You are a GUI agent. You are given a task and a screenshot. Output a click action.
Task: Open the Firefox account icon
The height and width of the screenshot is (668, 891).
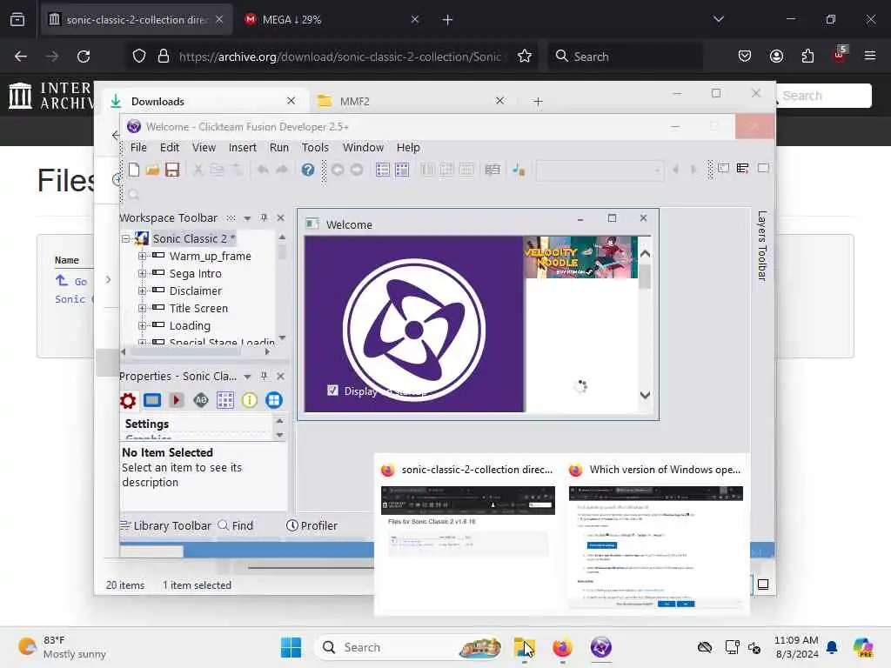pos(776,57)
